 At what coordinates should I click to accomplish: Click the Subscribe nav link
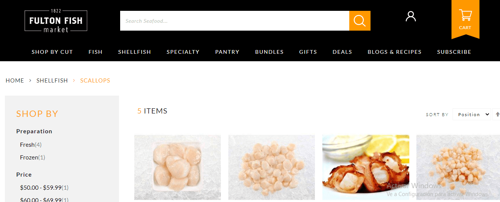tap(454, 52)
